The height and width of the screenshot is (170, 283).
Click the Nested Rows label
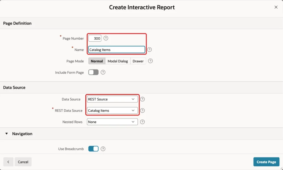72,122
